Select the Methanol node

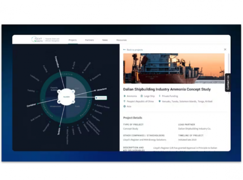(86, 127)
